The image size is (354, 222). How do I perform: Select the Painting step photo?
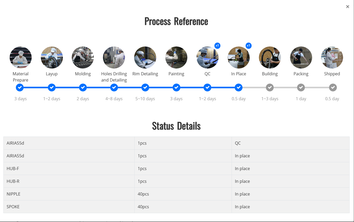(176, 58)
